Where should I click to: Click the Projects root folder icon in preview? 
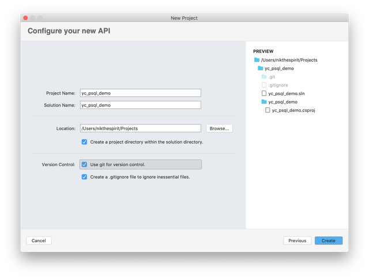point(257,60)
